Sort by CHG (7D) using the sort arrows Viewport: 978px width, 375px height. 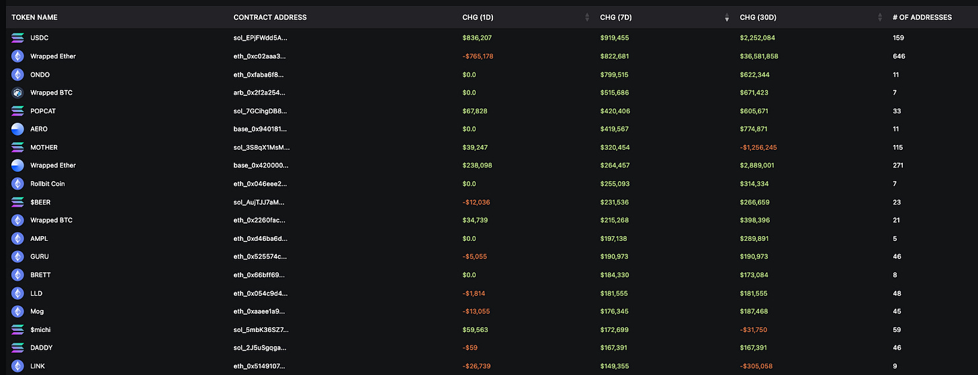coord(727,17)
